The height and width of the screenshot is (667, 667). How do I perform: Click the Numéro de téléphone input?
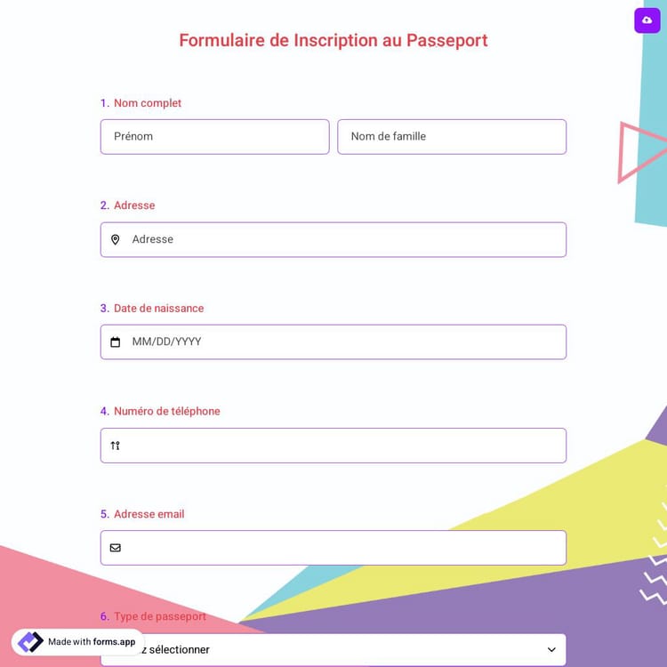pos(342,446)
